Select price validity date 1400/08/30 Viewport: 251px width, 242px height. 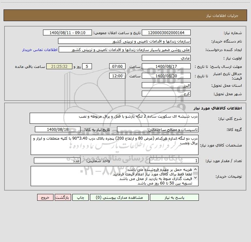tap(166, 76)
